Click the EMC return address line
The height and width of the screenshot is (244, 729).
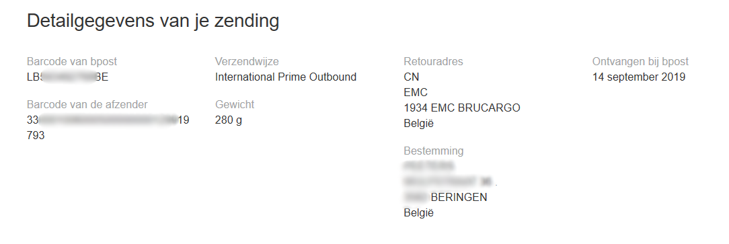tap(416, 93)
